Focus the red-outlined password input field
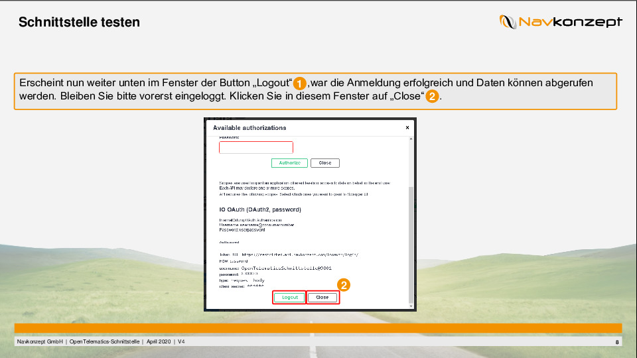 click(255, 148)
